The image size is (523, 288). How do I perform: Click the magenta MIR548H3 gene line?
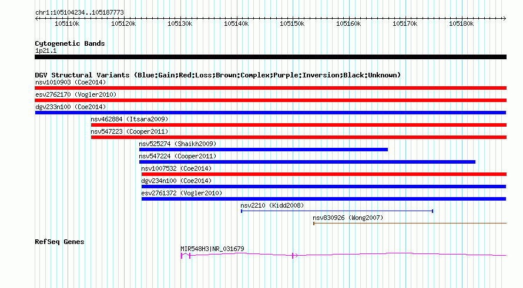[x=344, y=255]
